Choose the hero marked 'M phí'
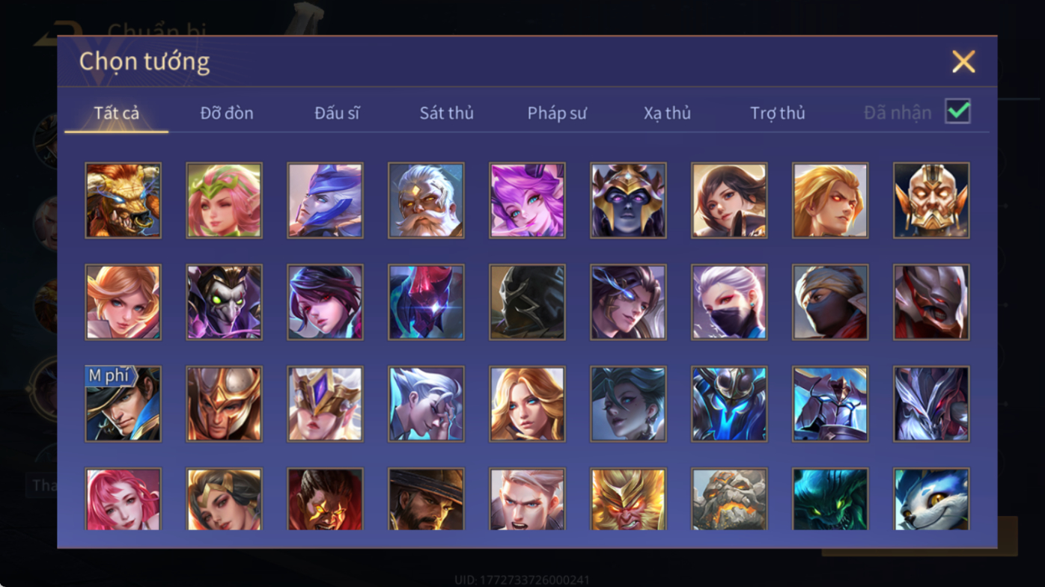Image resolution: width=1045 pixels, height=587 pixels. (x=123, y=404)
